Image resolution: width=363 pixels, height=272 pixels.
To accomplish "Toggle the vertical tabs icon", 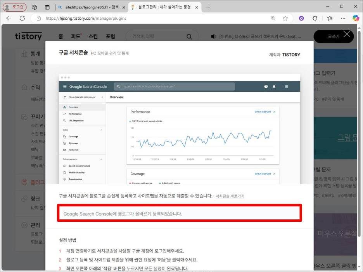I will (47, 7).
